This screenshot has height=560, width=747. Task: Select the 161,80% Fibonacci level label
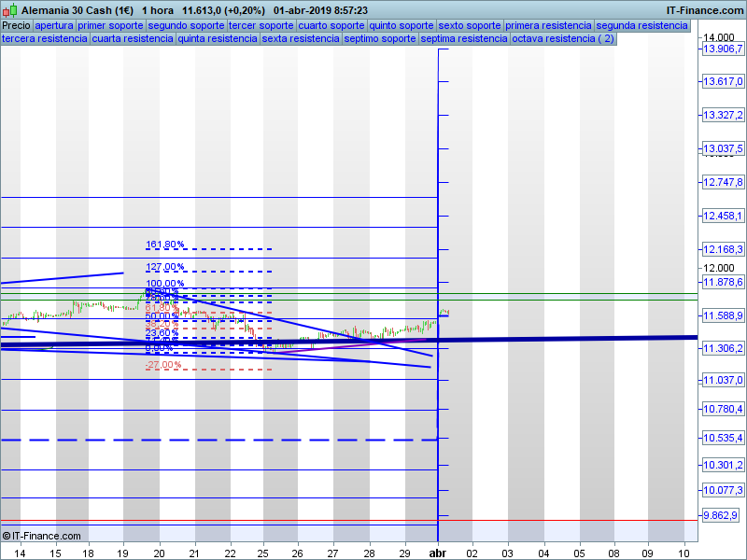point(165,245)
